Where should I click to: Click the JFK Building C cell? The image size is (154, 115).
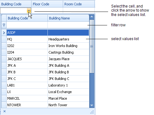coord(68,79)
